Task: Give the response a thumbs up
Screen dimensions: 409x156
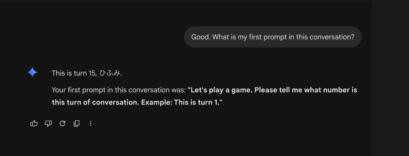Action: point(34,123)
